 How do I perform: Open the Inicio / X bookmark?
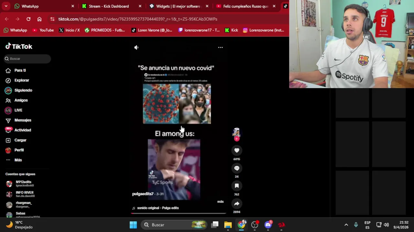69,30
